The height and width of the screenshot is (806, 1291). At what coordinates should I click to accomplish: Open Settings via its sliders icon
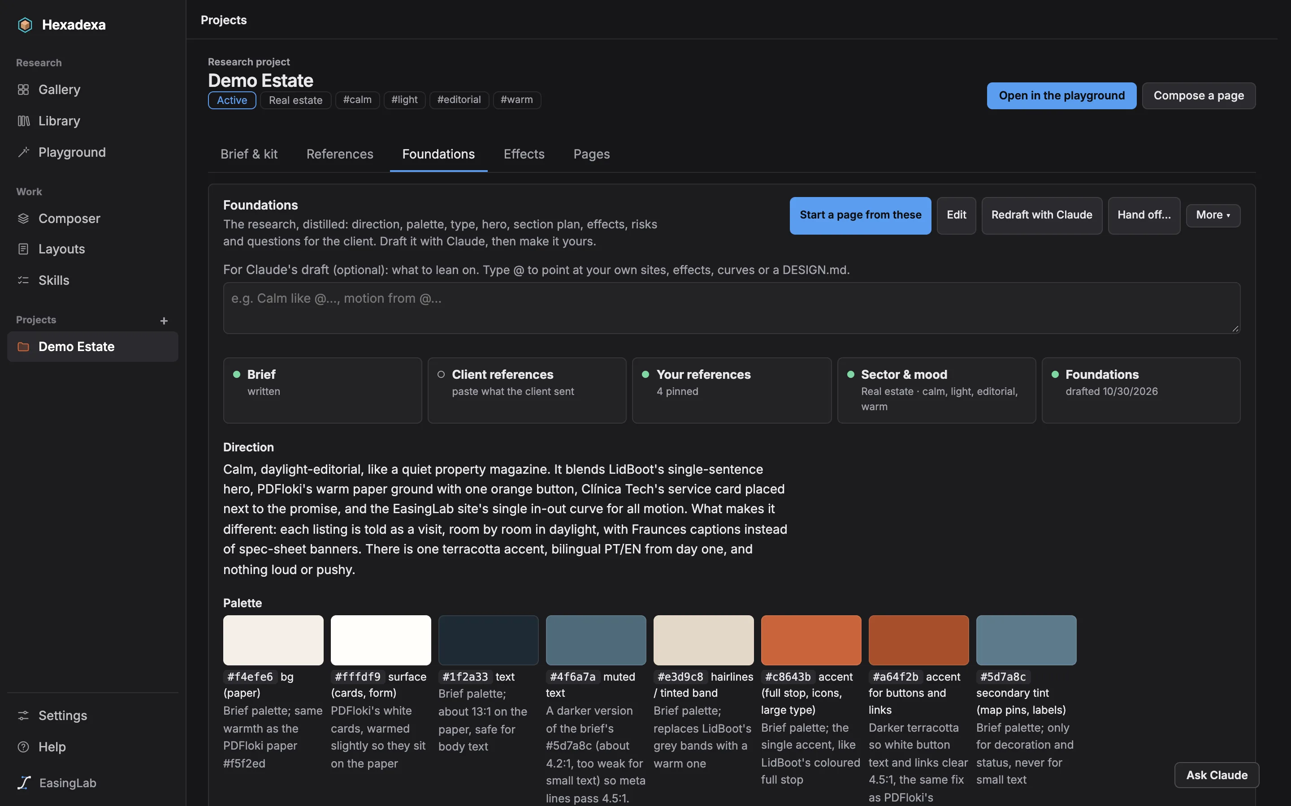[x=23, y=716]
